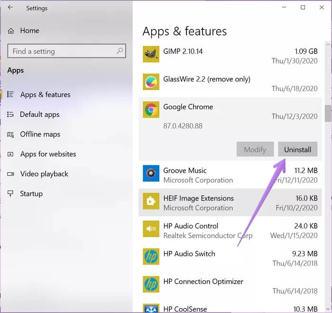
Task: Click the Apps for websites icon
Action: pos(10,154)
